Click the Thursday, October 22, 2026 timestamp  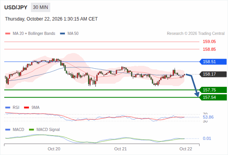(51, 19)
